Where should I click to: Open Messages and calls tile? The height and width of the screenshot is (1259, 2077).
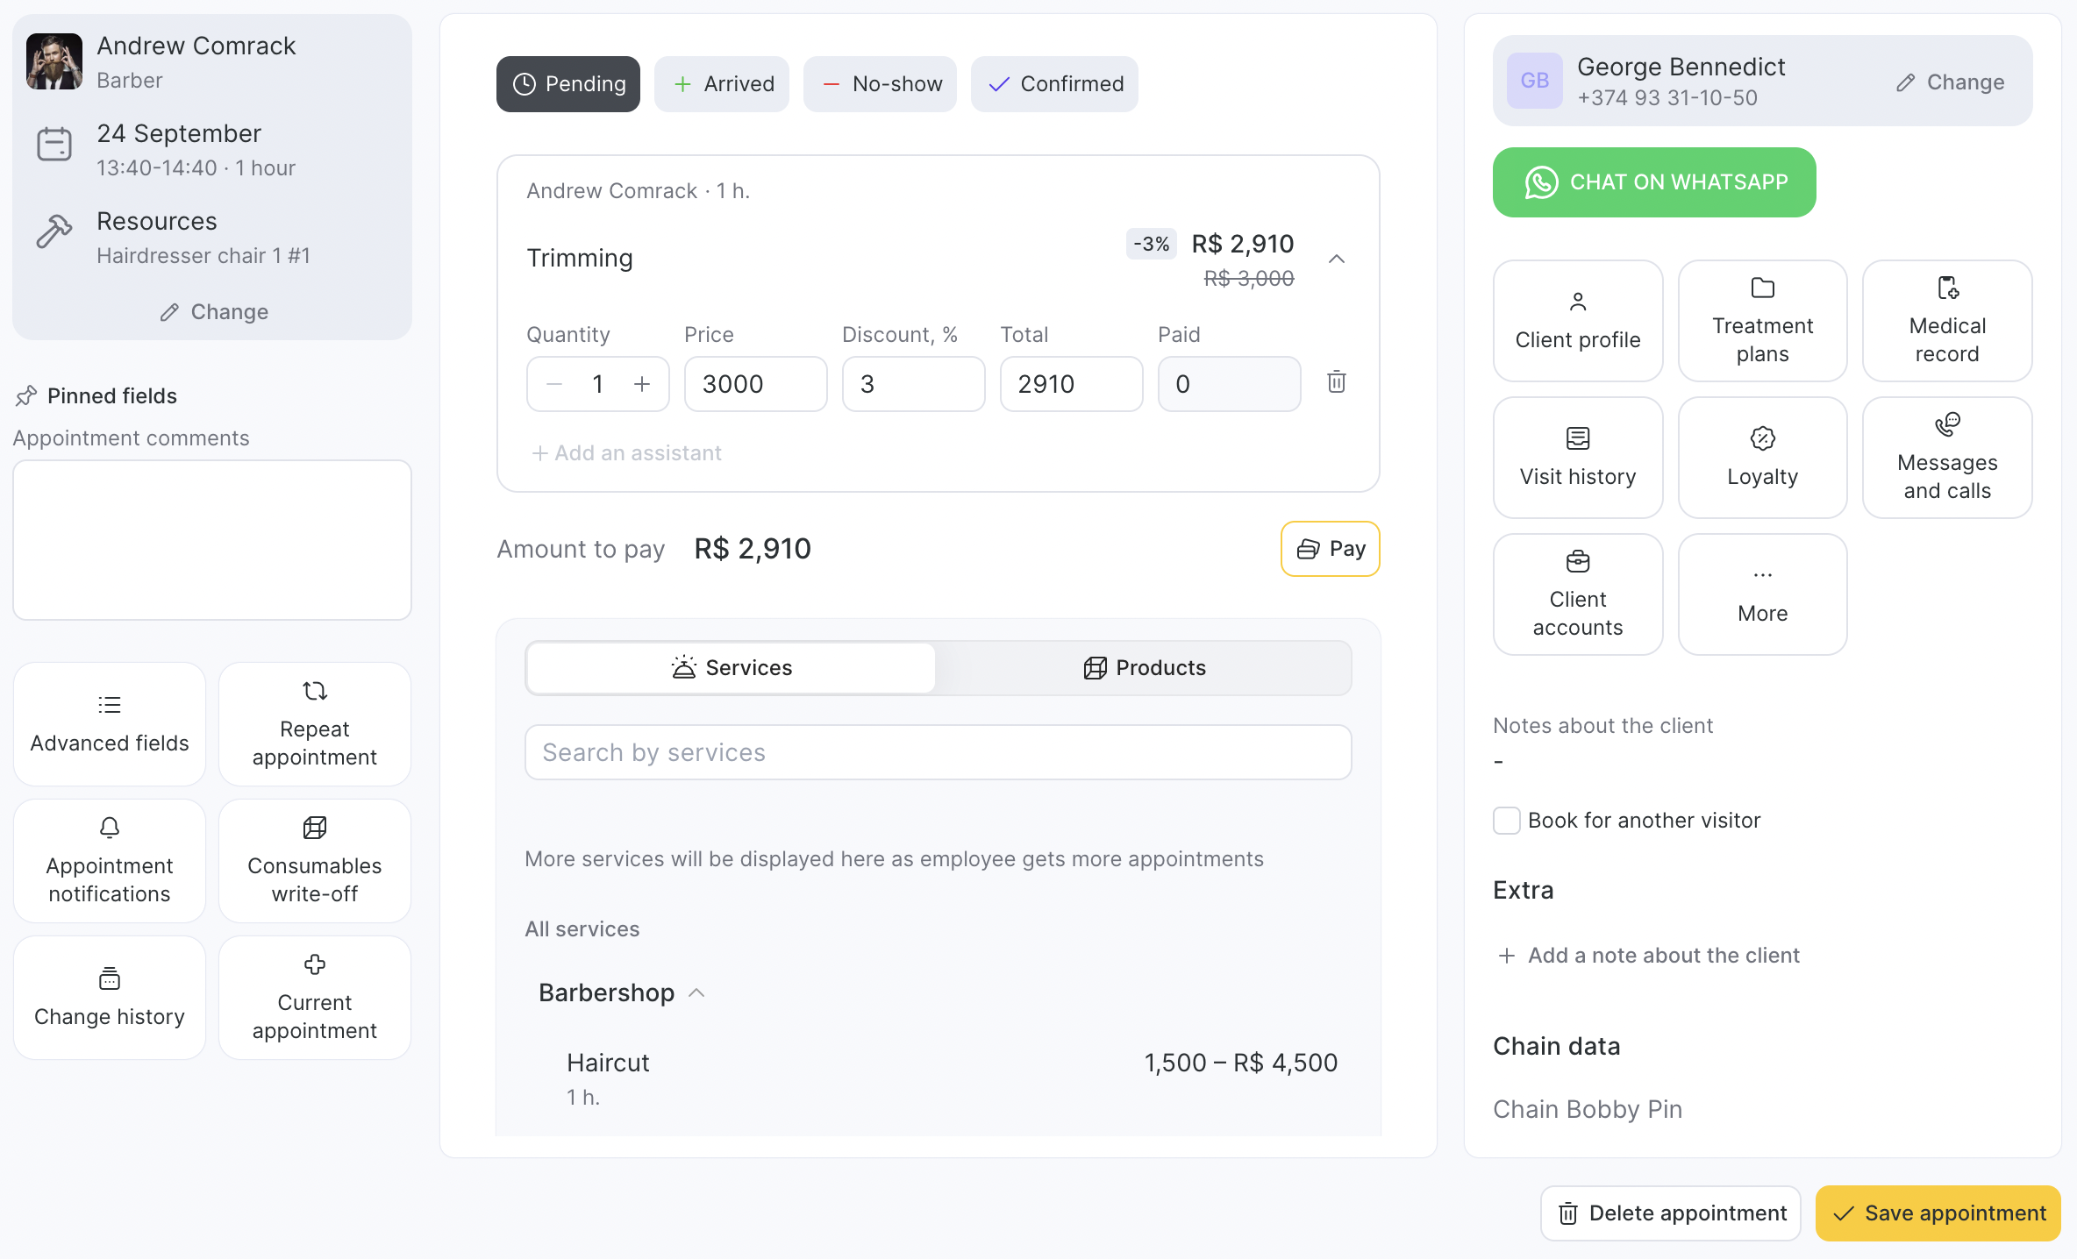pyautogui.click(x=1946, y=458)
